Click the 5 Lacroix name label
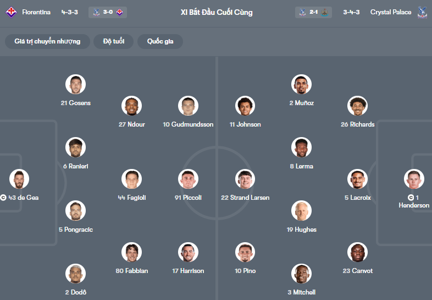 tap(358, 198)
